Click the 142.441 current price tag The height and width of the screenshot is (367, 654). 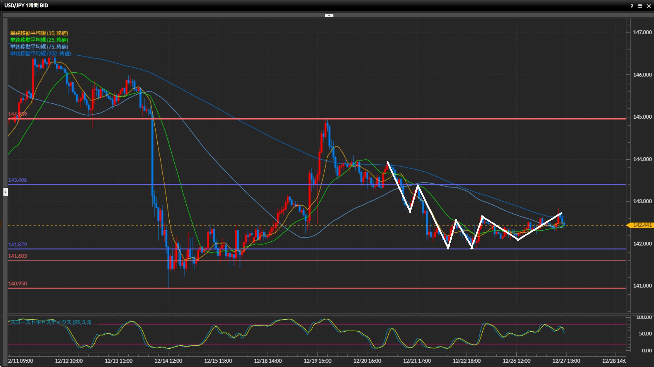click(642, 225)
